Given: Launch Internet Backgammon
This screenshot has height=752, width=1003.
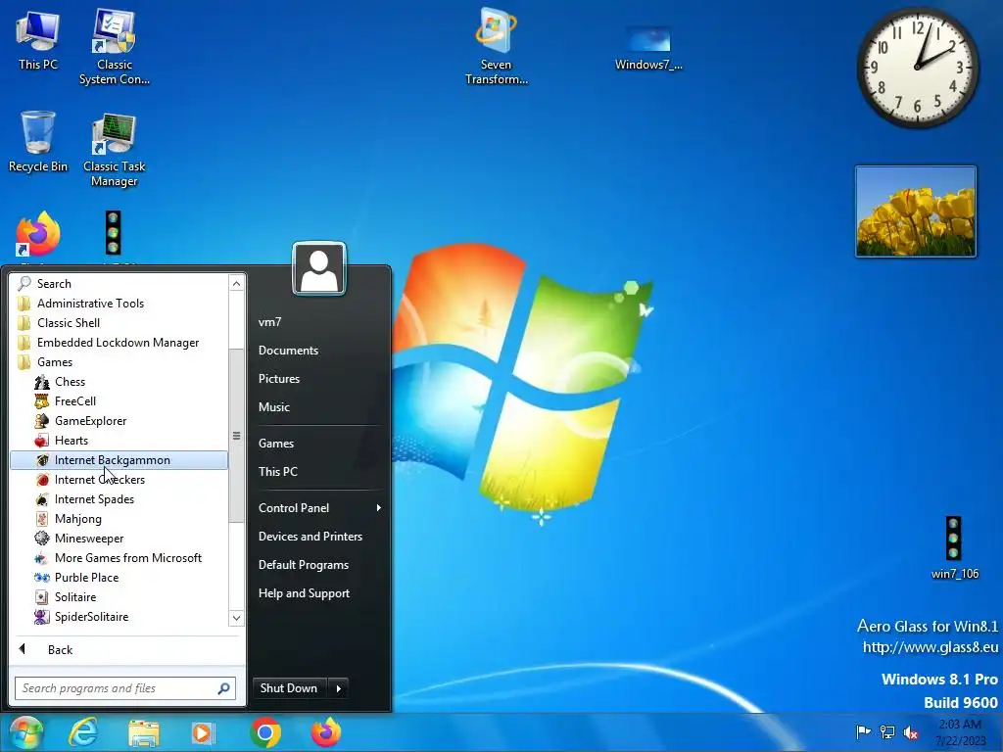Looking at the screenshot, I should tap(119, 460).
